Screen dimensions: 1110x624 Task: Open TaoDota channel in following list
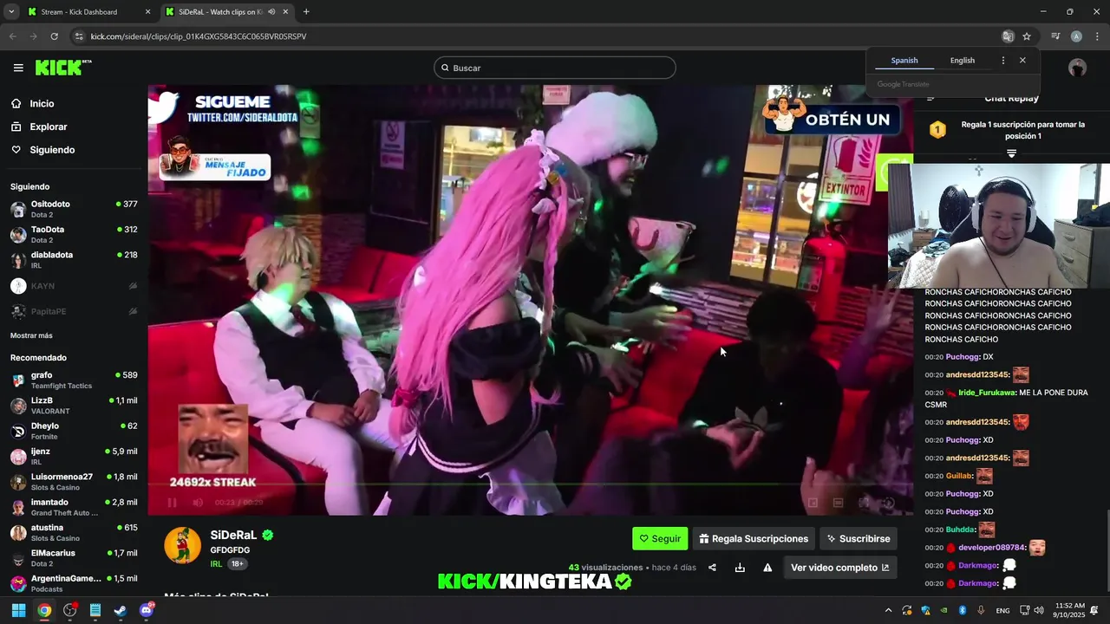74,234
